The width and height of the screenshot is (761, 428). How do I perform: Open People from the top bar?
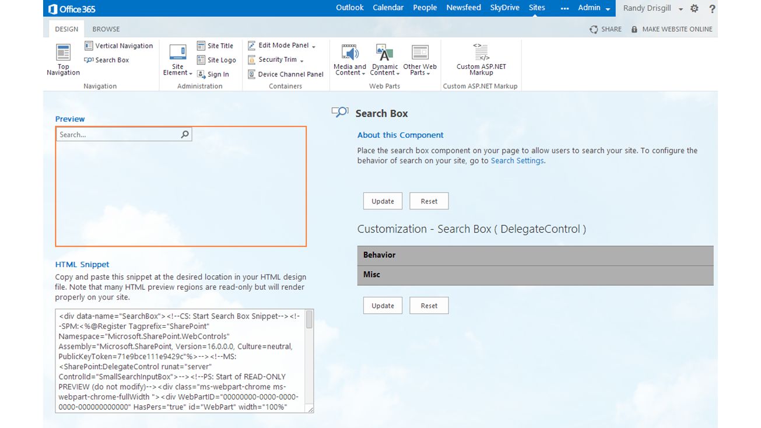(x=425, y=8)
